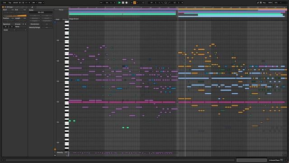Adjust the Velocity Range slider
The height and width of the screenshot is (163, 289).
point(47,27)
